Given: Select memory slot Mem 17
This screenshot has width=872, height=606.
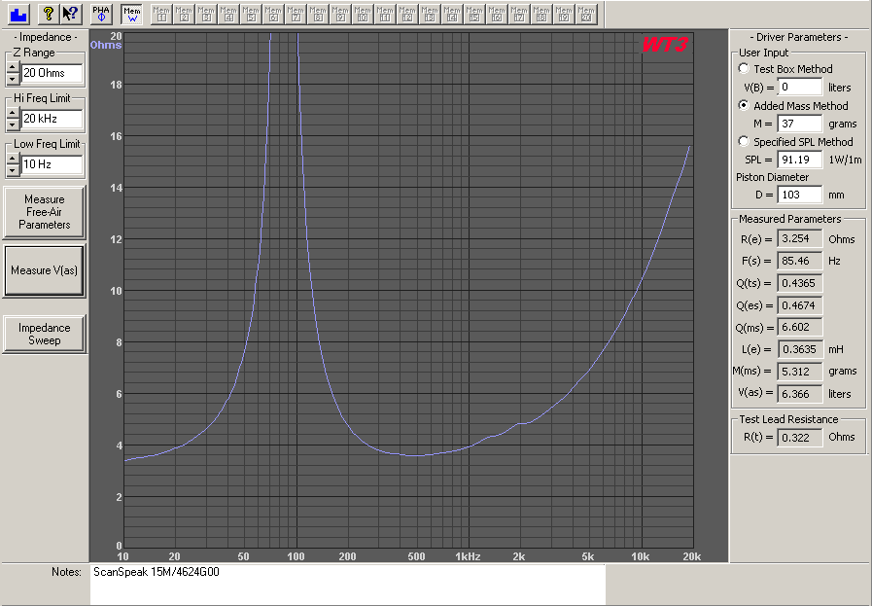Looking at the screenshot, I should [519, 14].
